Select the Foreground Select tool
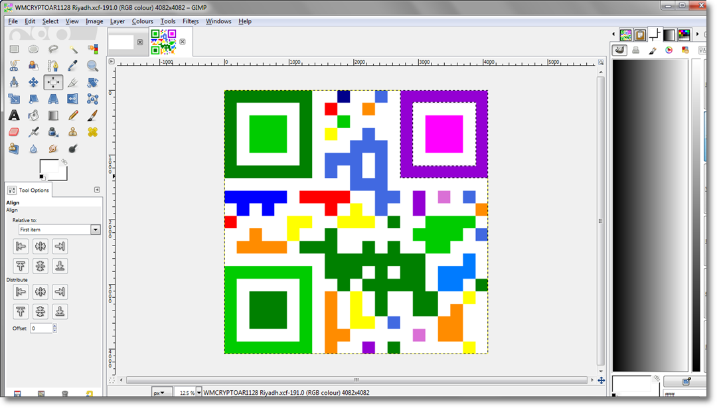 [x=33, y=66]
